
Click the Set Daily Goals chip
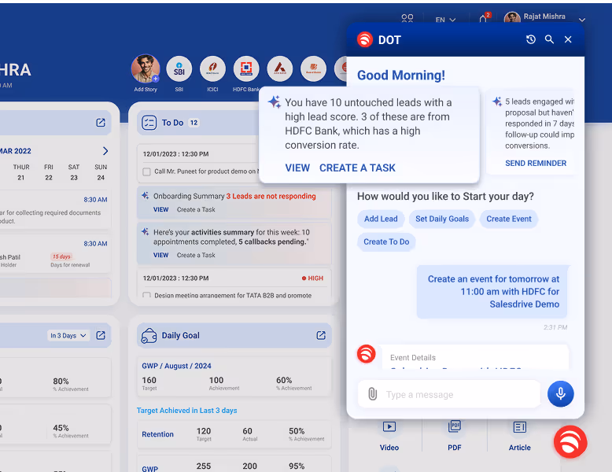[x=442, y=219]
